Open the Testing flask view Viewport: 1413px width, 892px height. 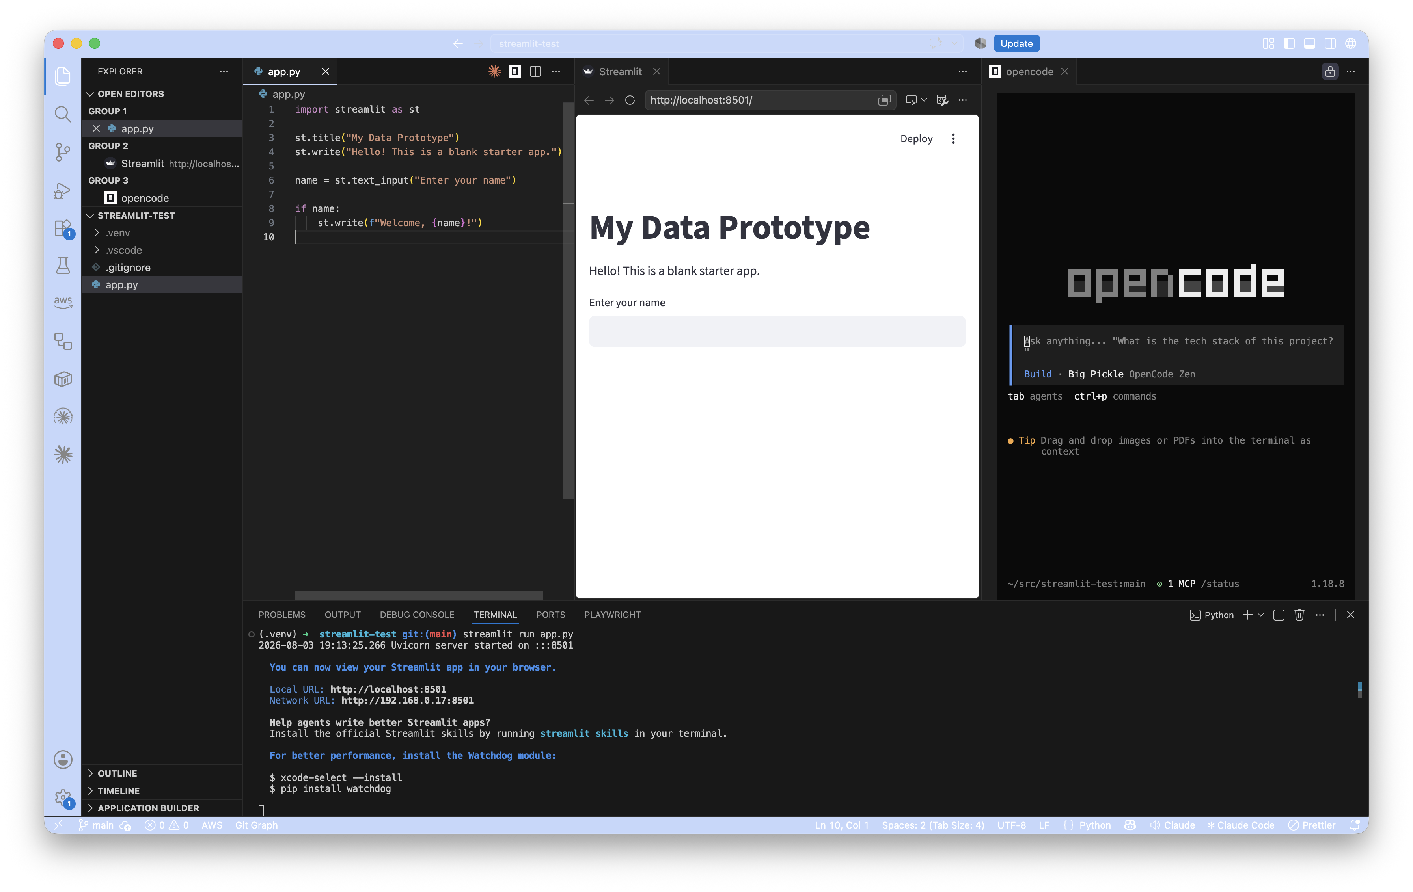tap(63, 266)
